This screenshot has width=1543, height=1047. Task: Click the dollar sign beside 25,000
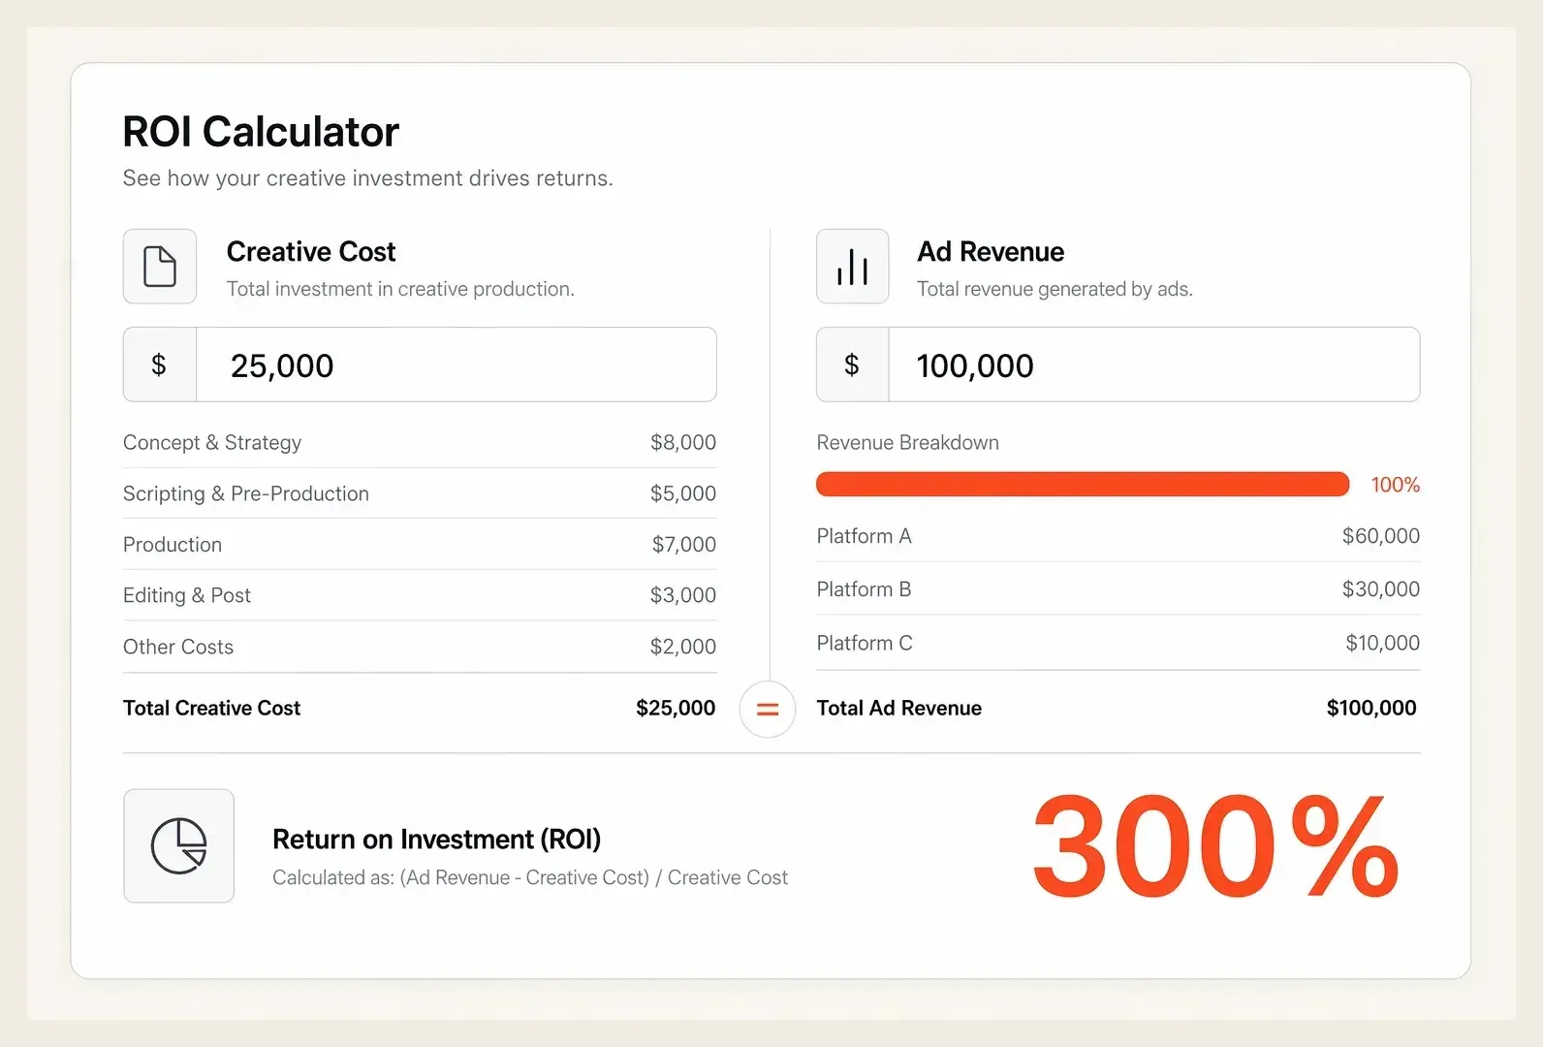coord(160,365)
